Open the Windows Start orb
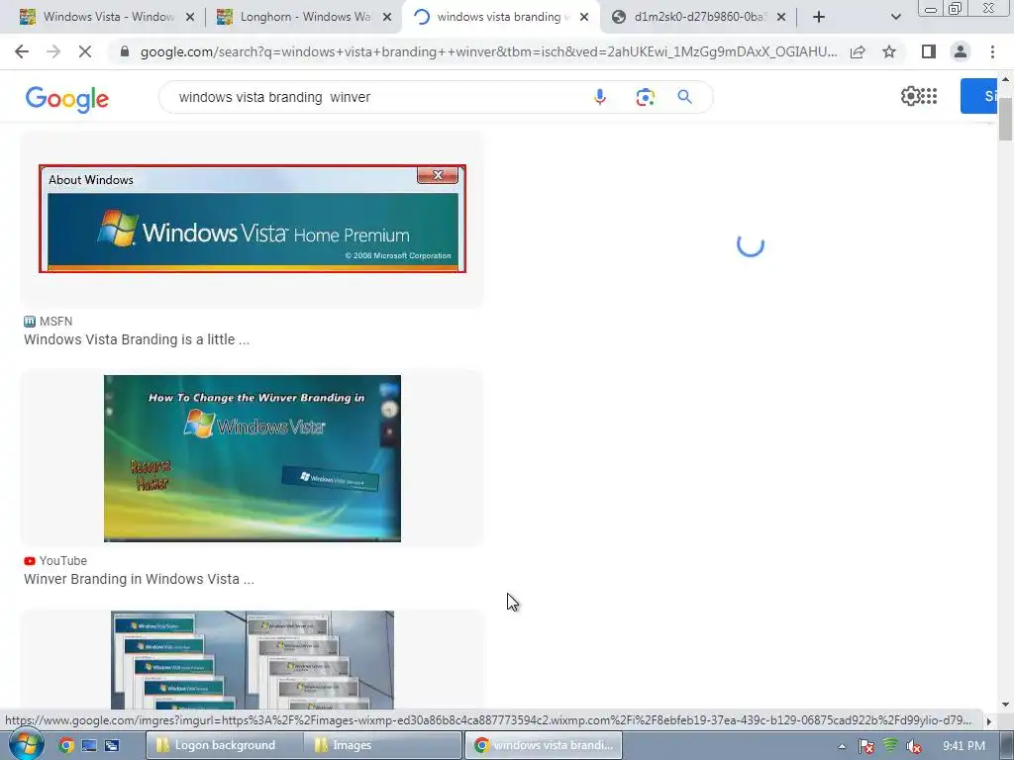 pos(27,744)
